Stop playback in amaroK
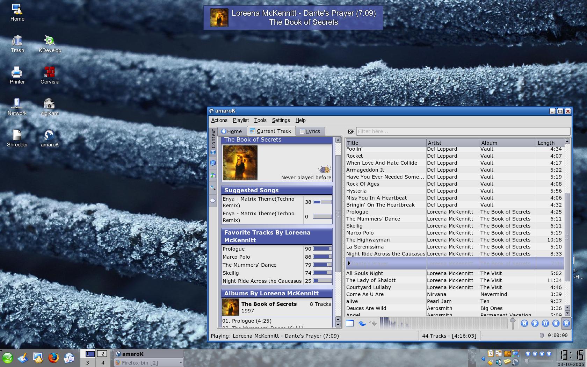 pos(556,323)
